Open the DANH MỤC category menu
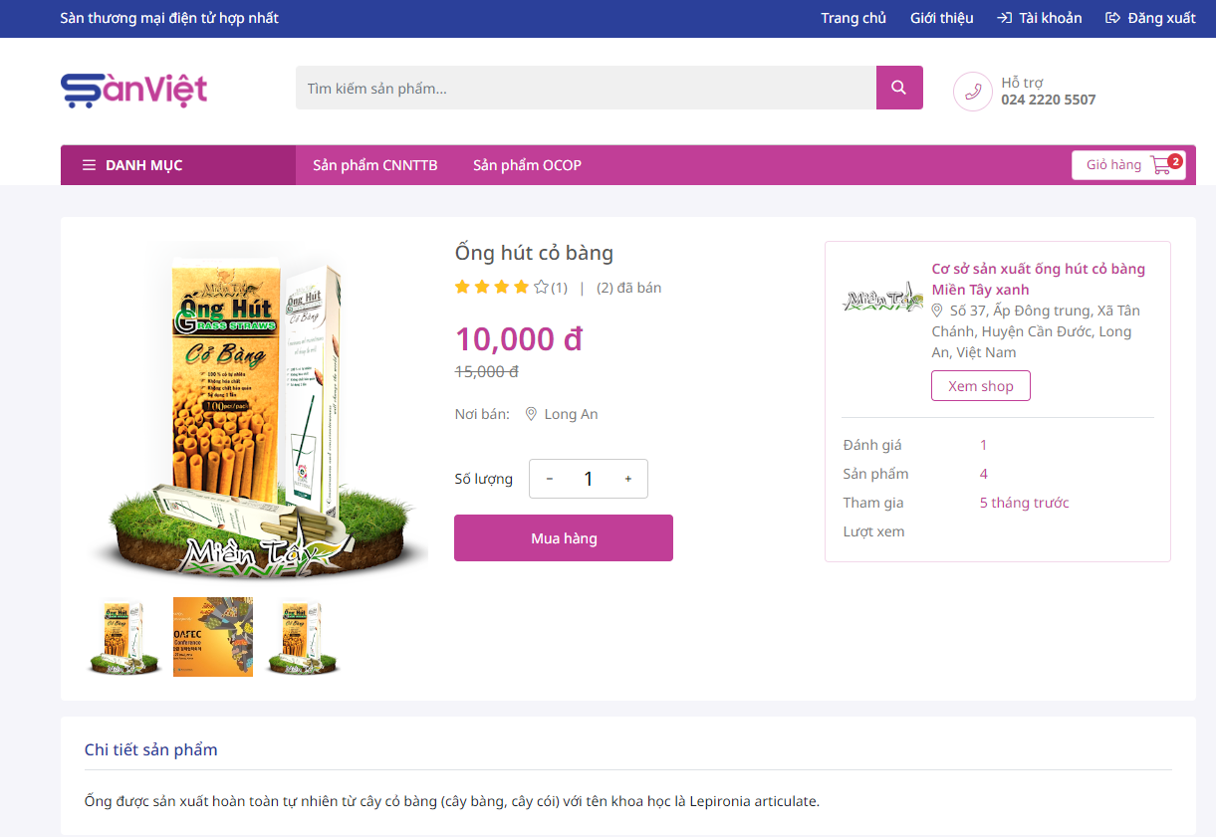 click(178, 165)
